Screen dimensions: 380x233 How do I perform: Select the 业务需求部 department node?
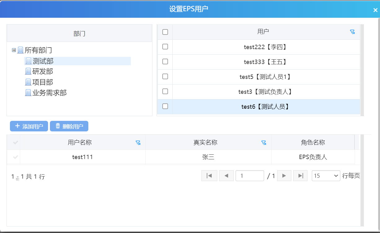point(49,93)
